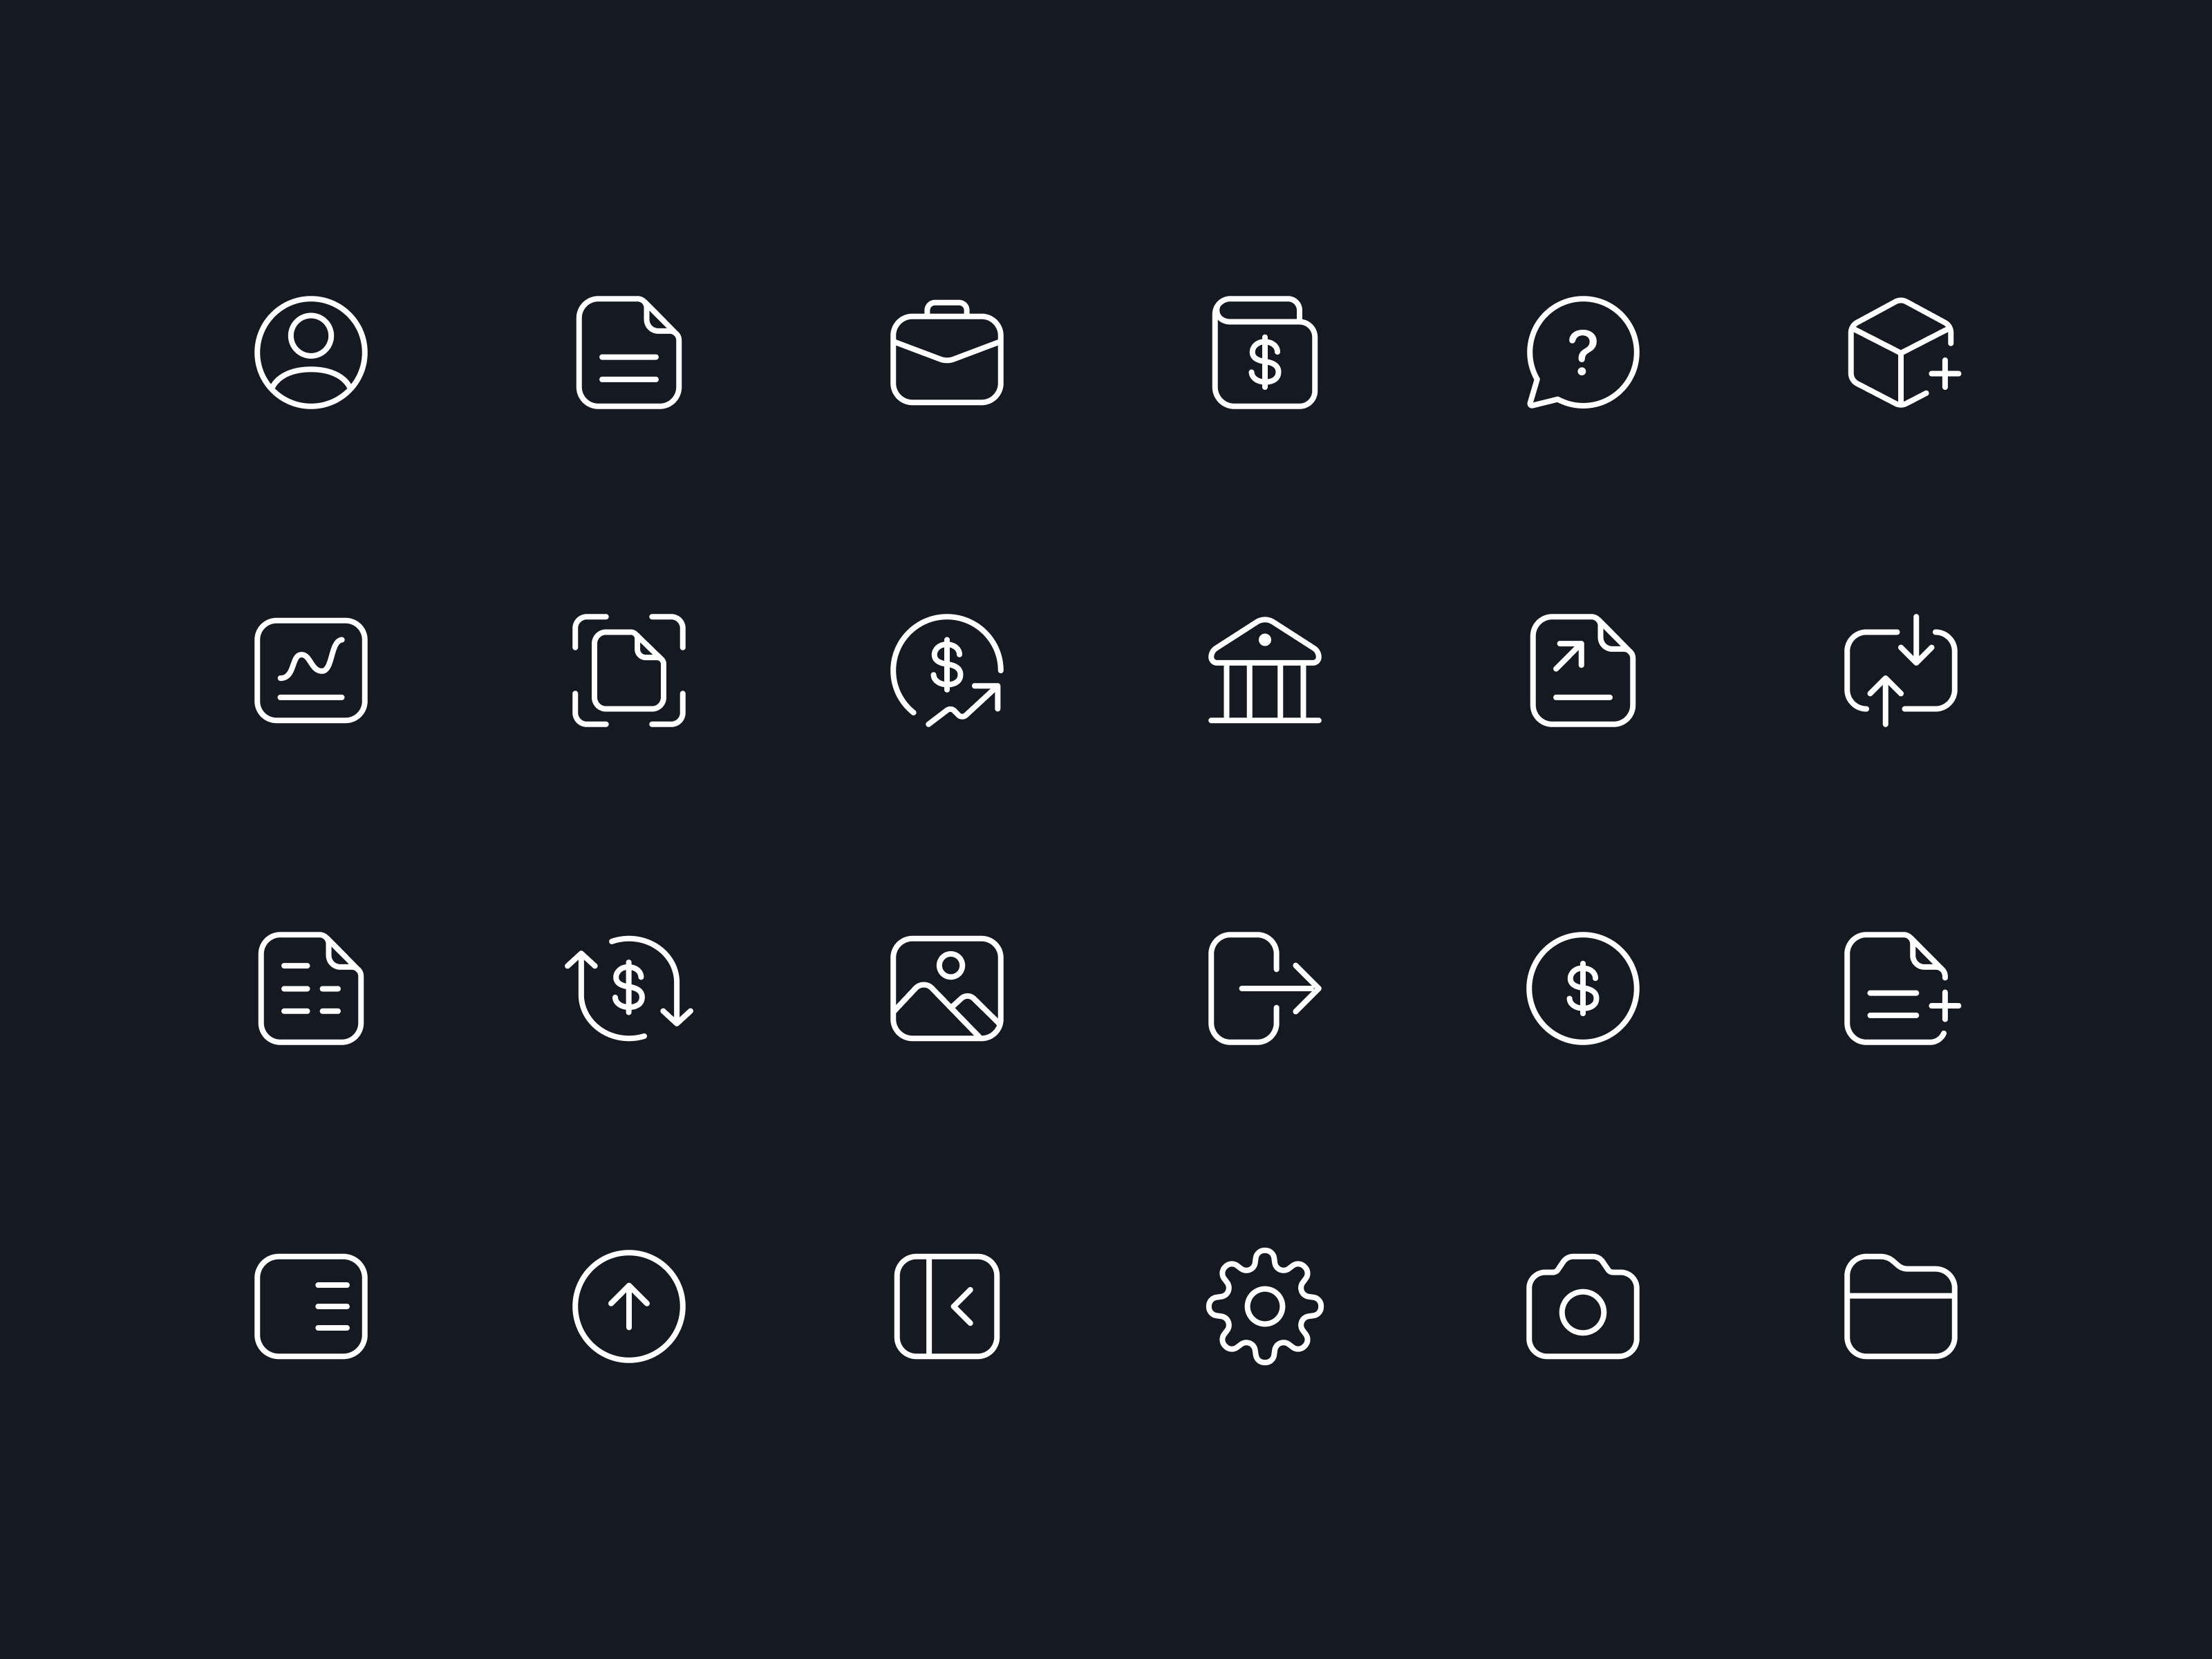Click the document scan frame icon
The height and width of the screenshot is (1659, 2212).
pos(628,670)
